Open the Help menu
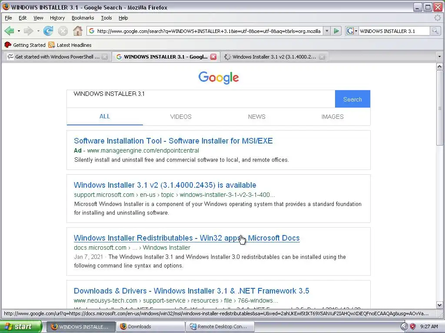 (x=123, y=18)
